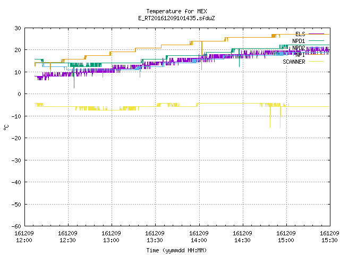Click the y-axis label -50

click(x=16, y=205)
